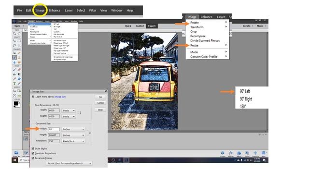This screenshot has width=309, height=173.
Task: Click OK in Image Size dialog
Action: click(x=100, y=97)
